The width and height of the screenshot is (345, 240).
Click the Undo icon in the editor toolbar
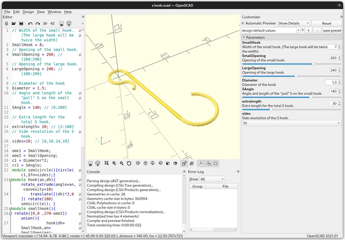30,23
